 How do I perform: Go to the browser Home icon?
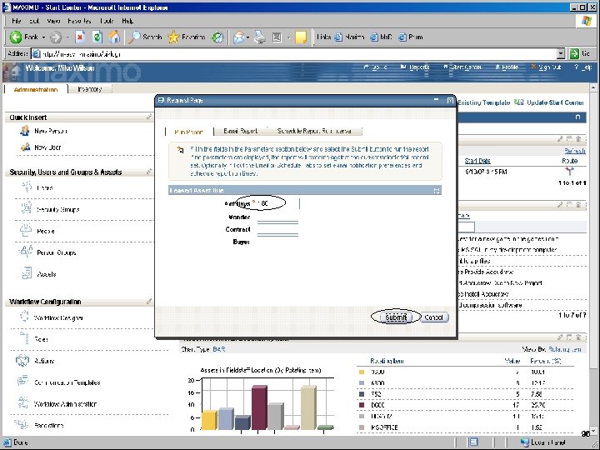114,37
